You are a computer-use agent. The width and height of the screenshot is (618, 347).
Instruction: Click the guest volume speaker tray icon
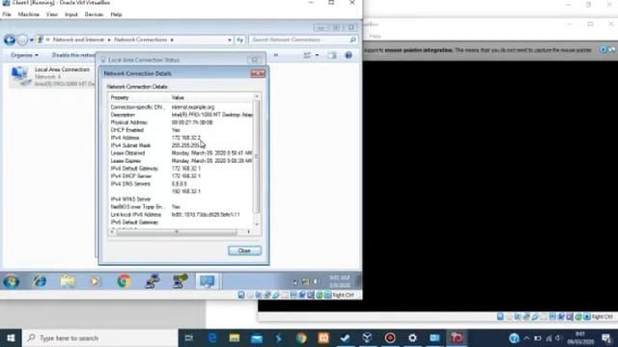[316, 281]
